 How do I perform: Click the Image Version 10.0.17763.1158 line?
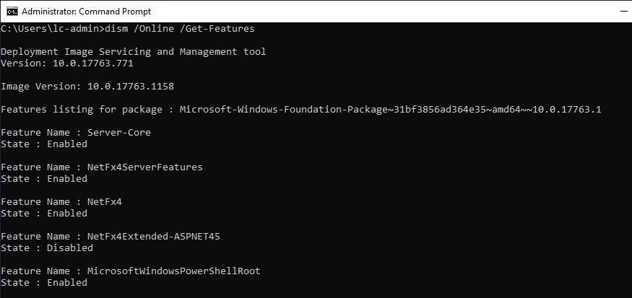[x=87, y=86]
